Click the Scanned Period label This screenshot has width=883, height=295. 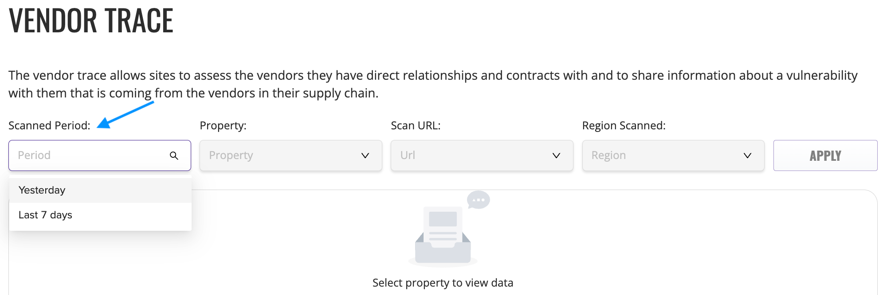point(49,126)
